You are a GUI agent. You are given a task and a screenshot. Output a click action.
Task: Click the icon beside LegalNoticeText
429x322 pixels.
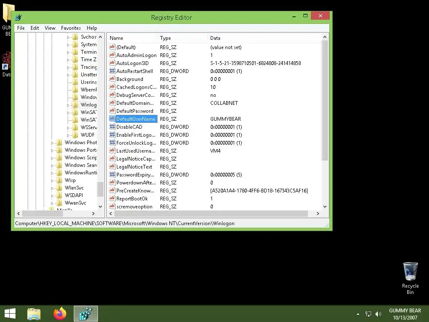[112, 166]
